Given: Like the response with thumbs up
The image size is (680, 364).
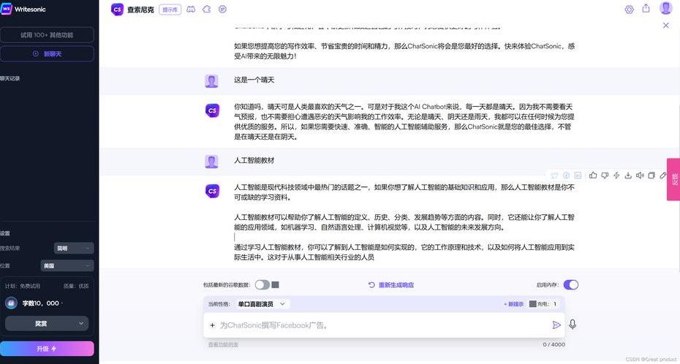Looking at the screenshot, I should 593,175.
